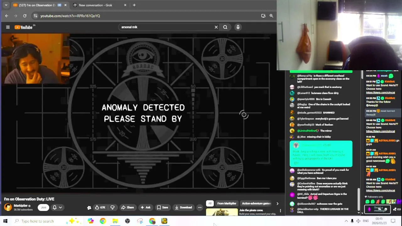Select the 'All' recommendation chip
The image size is (402, 226).
(x=210, y=203)
